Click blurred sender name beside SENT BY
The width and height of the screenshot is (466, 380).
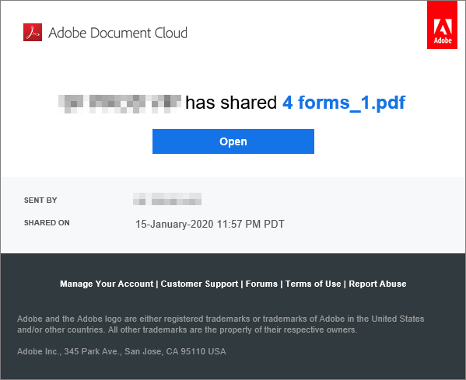167,199
